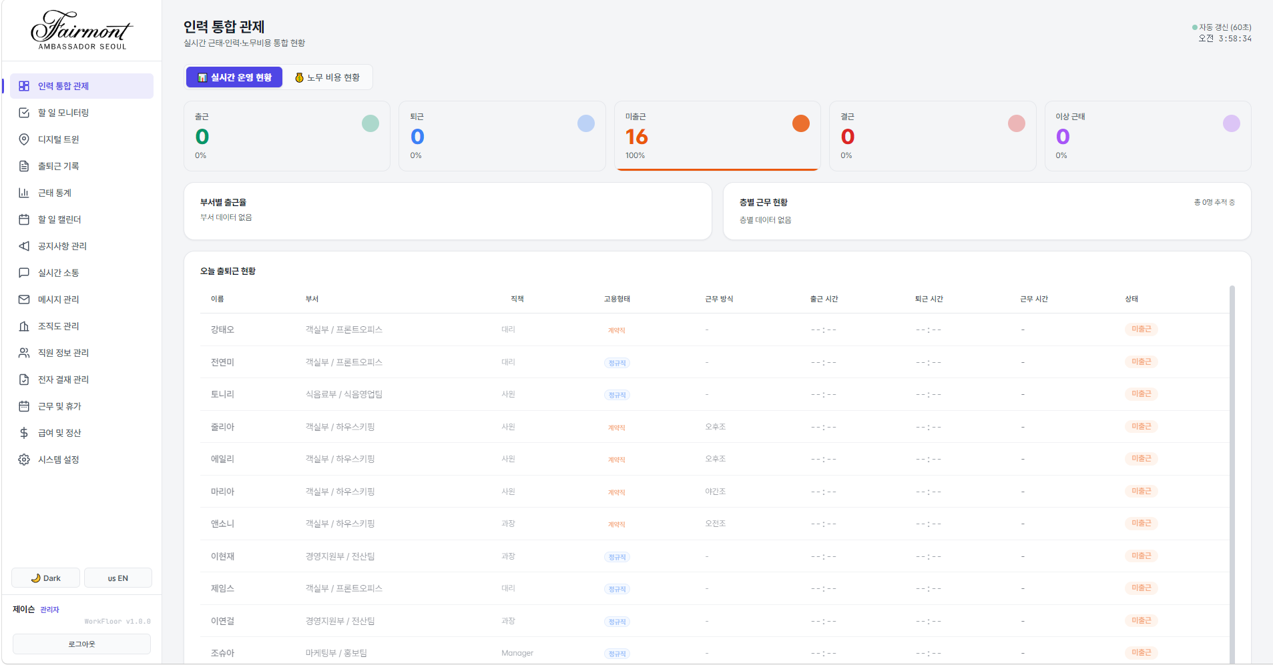Click the orange 미출근 status circle

tap(800, 123)
